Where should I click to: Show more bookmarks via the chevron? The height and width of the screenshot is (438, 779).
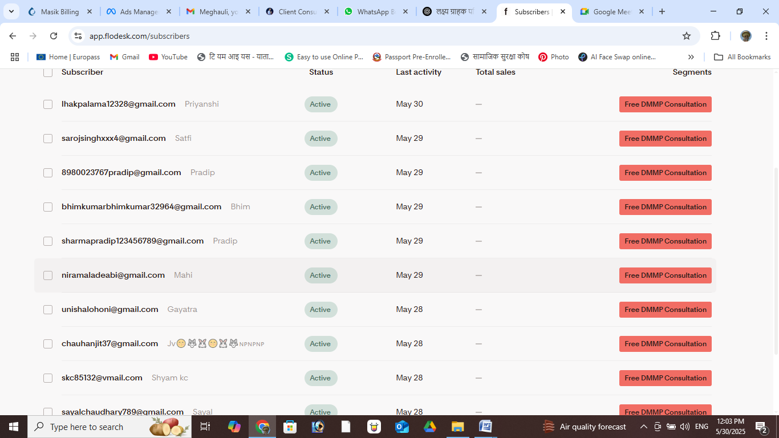click(691, 57)
